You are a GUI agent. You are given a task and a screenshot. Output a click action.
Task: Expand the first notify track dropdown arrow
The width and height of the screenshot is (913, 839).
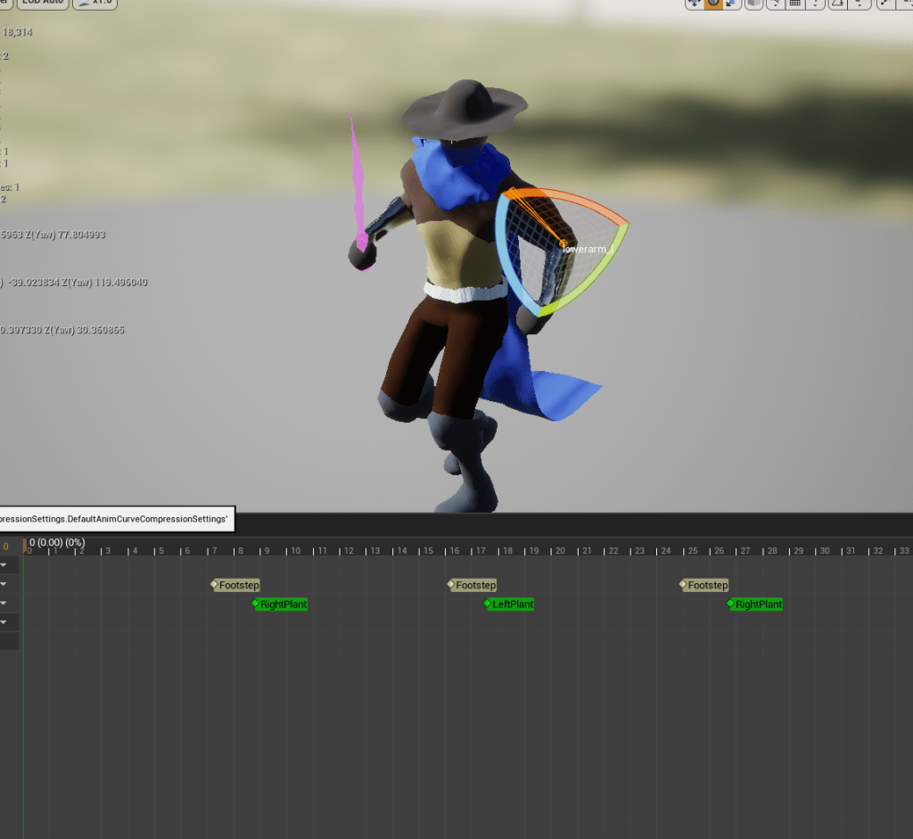pos(4,565)
